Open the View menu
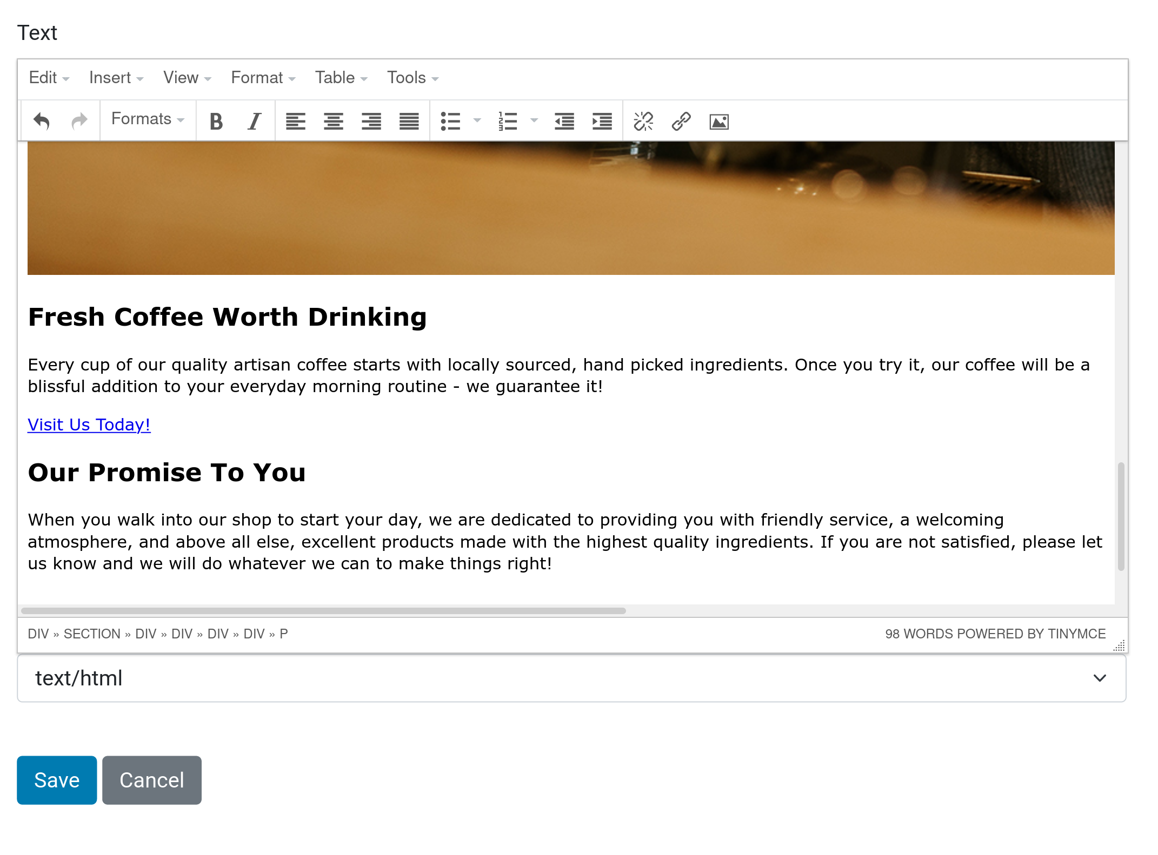 pyautogui.click(x=187, y=78)
